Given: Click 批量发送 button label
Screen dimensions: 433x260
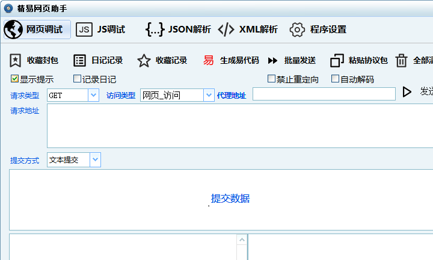Looking at the screenshot, I should (300, 60).
